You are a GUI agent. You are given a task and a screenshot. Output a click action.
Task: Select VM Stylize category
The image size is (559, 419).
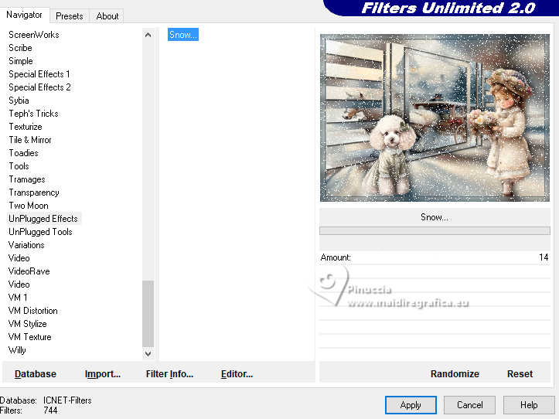28,324
